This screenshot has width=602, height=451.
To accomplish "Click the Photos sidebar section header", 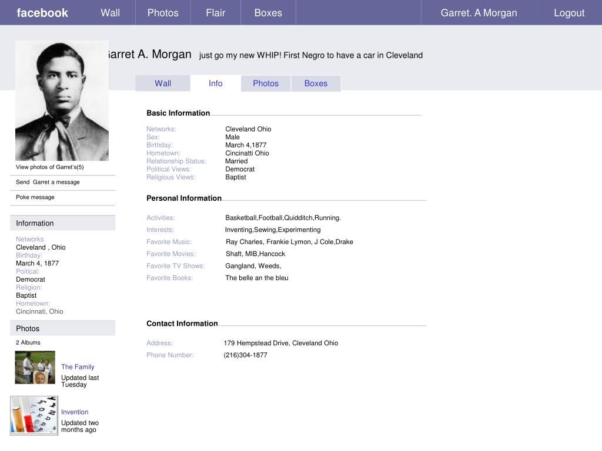I will pyautogui.click(x=62, y=328).
